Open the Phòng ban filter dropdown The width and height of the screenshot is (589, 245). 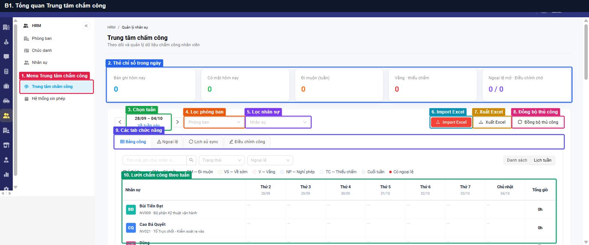tap(214, 122)
